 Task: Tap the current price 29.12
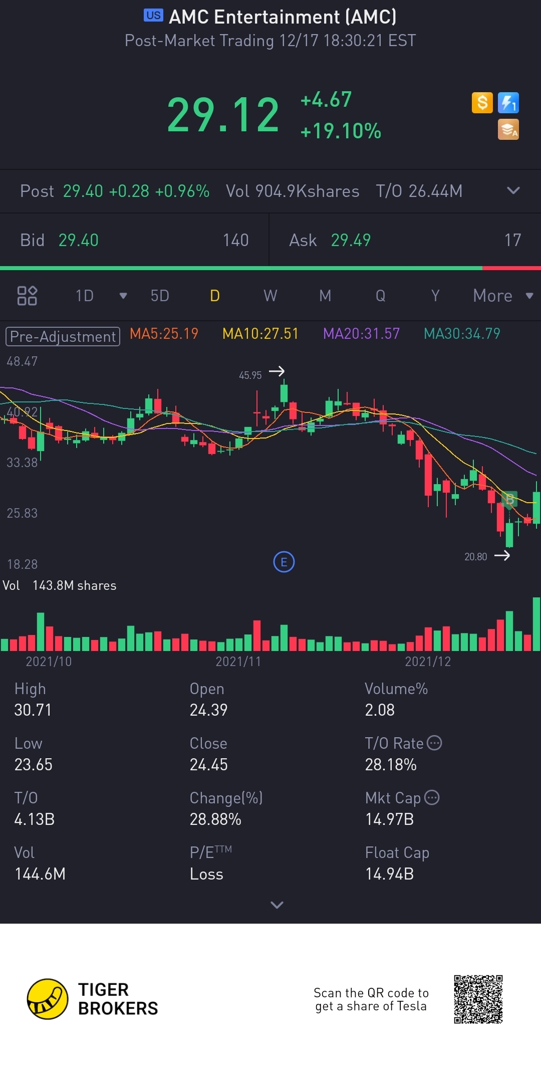coord(223,115)
